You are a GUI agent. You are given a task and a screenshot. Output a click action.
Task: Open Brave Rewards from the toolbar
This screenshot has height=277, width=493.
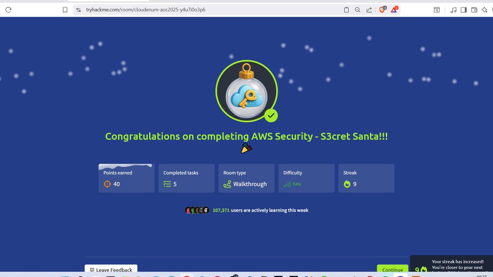click(x=394, y=9)
